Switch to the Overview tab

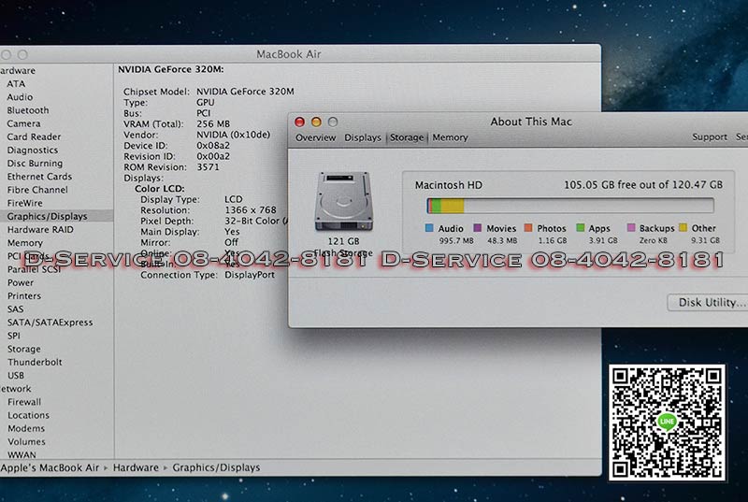tap(315, 137)
